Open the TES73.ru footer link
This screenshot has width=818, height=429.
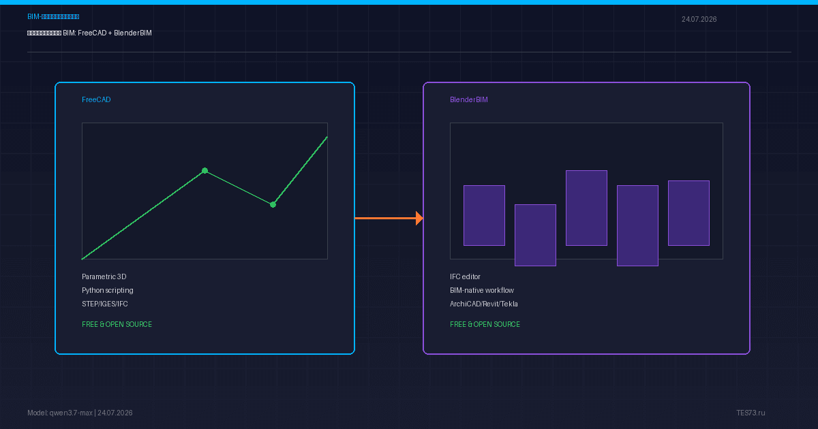click(x=751, y=413)
